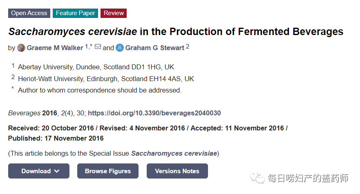
Task: Open the Browse Figures button
Action: [x=108, y=171]
